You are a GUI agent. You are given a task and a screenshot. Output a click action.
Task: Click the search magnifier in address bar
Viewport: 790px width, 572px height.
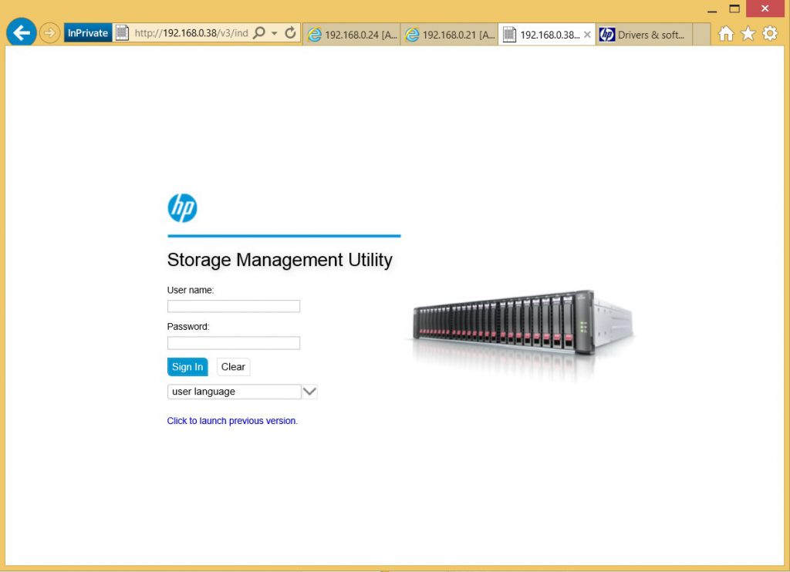coord(259,33)
